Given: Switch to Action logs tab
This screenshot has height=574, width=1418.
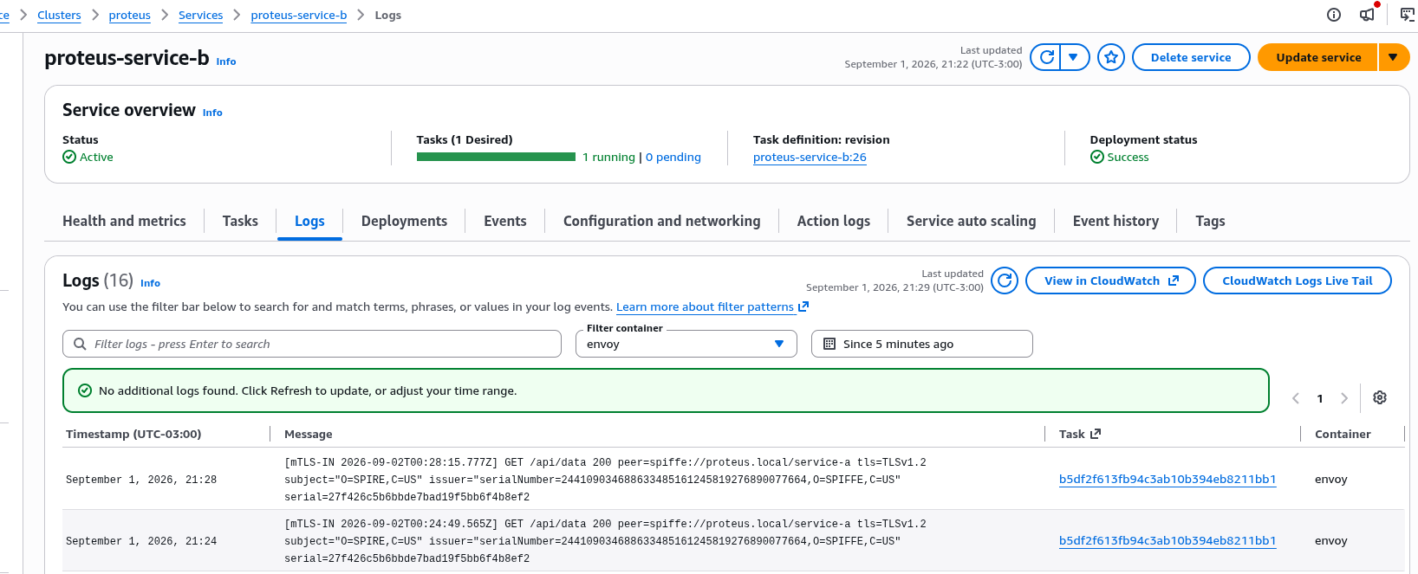Looking at the screenshot, I should point(834,221).
